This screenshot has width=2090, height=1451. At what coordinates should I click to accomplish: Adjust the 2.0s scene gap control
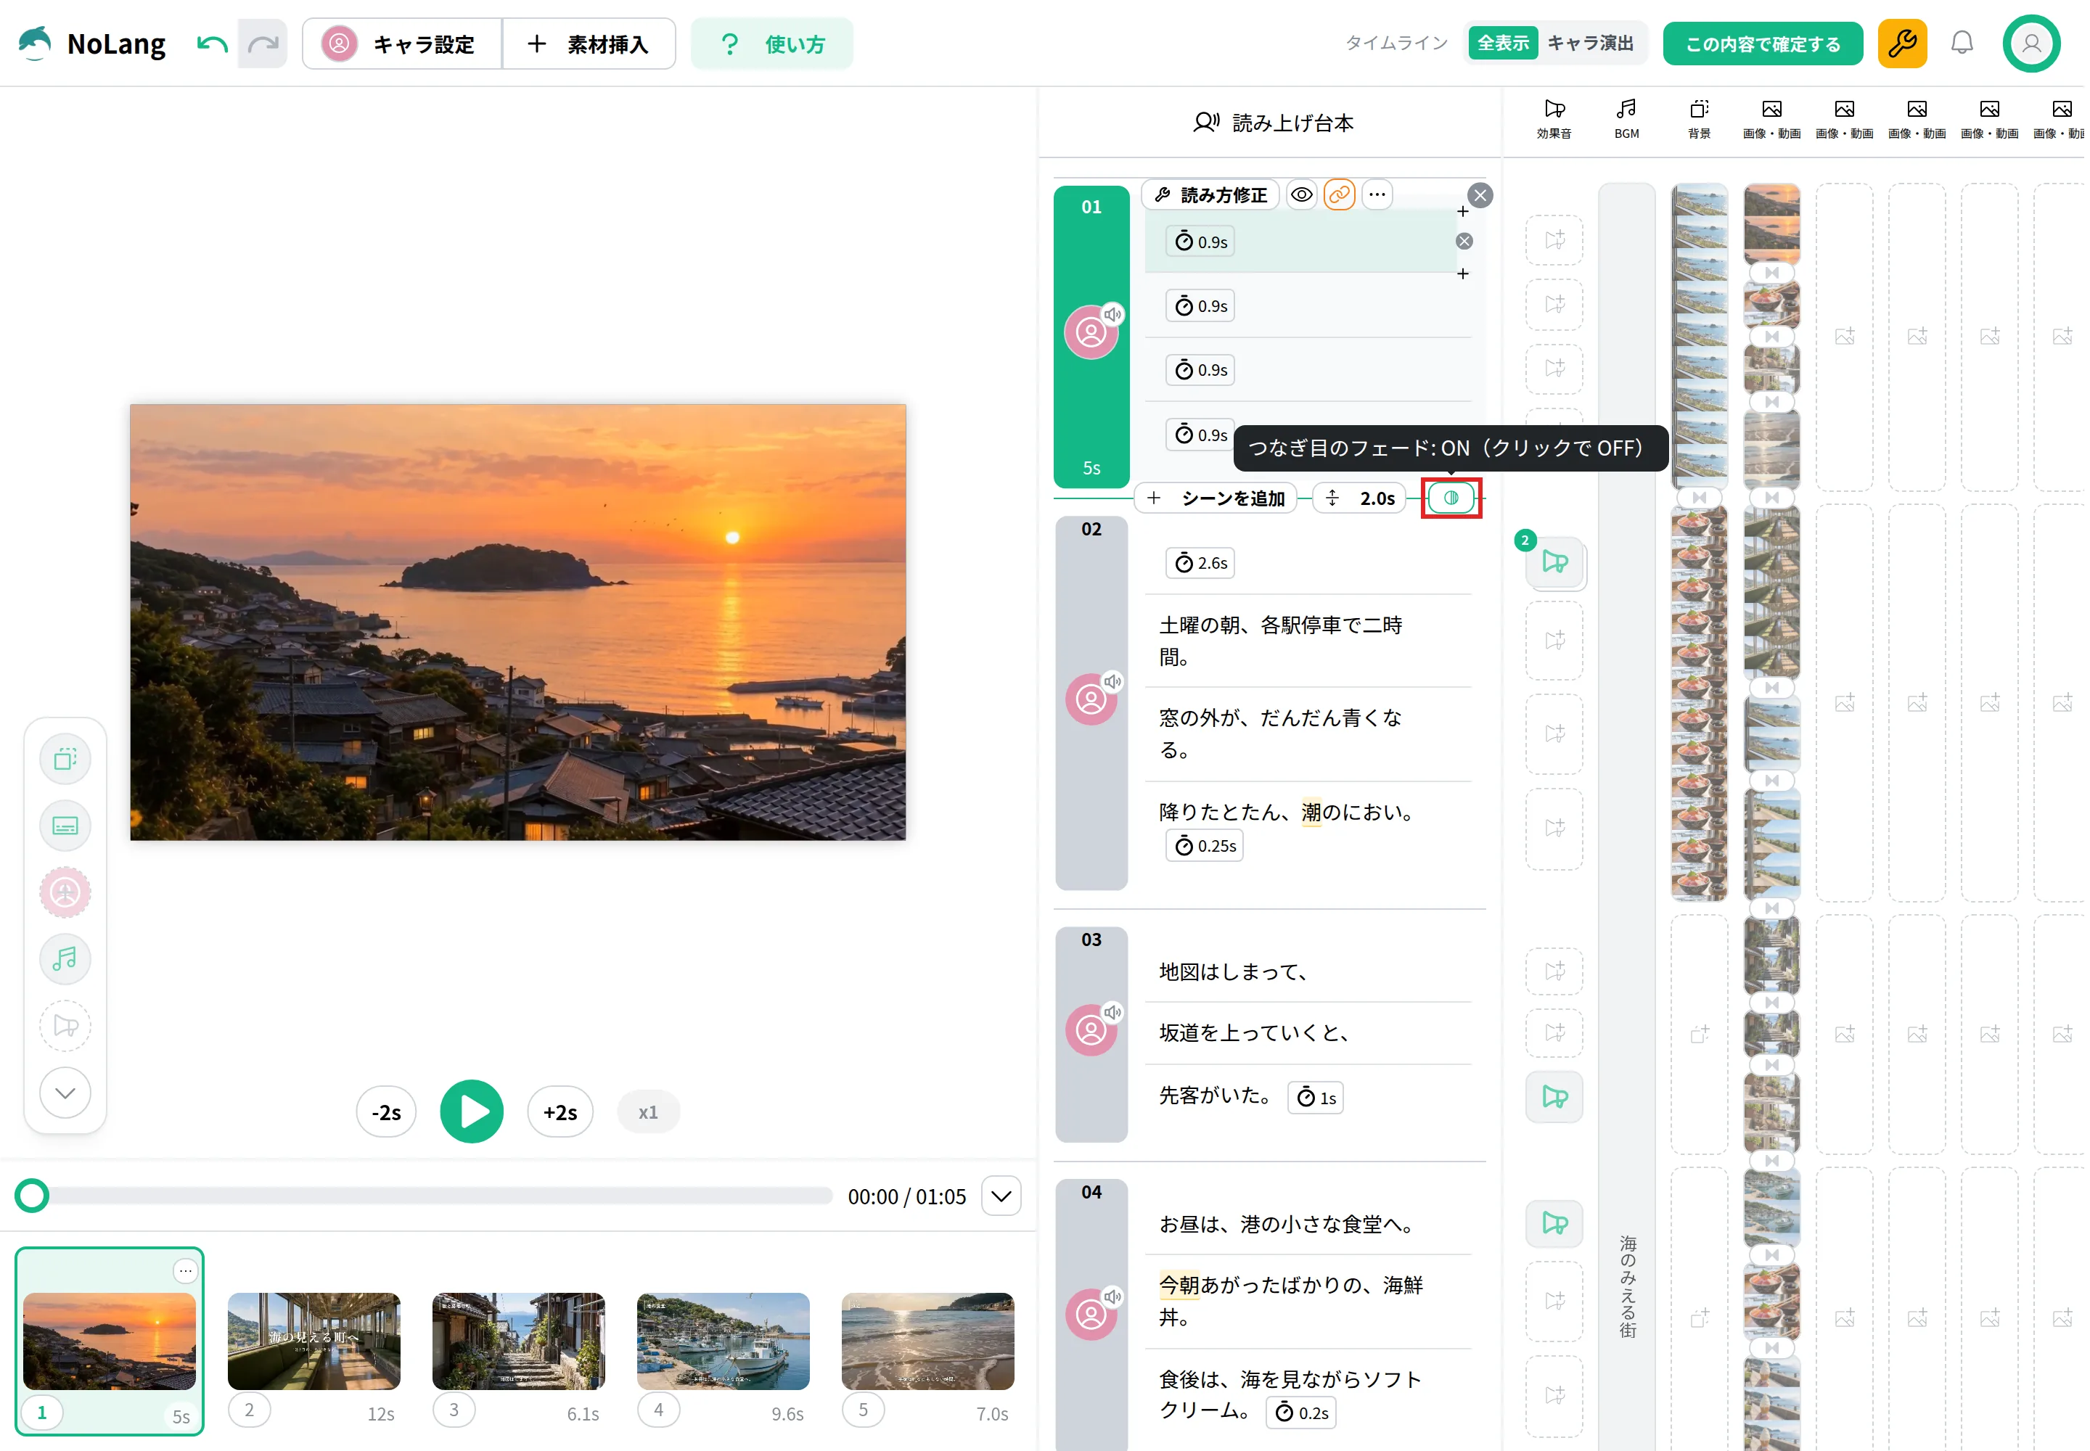click(x=1361, y=498)
